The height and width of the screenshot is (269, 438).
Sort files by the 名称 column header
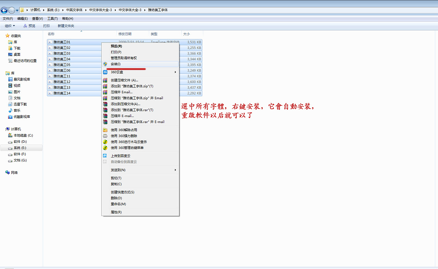pos(51,34)
